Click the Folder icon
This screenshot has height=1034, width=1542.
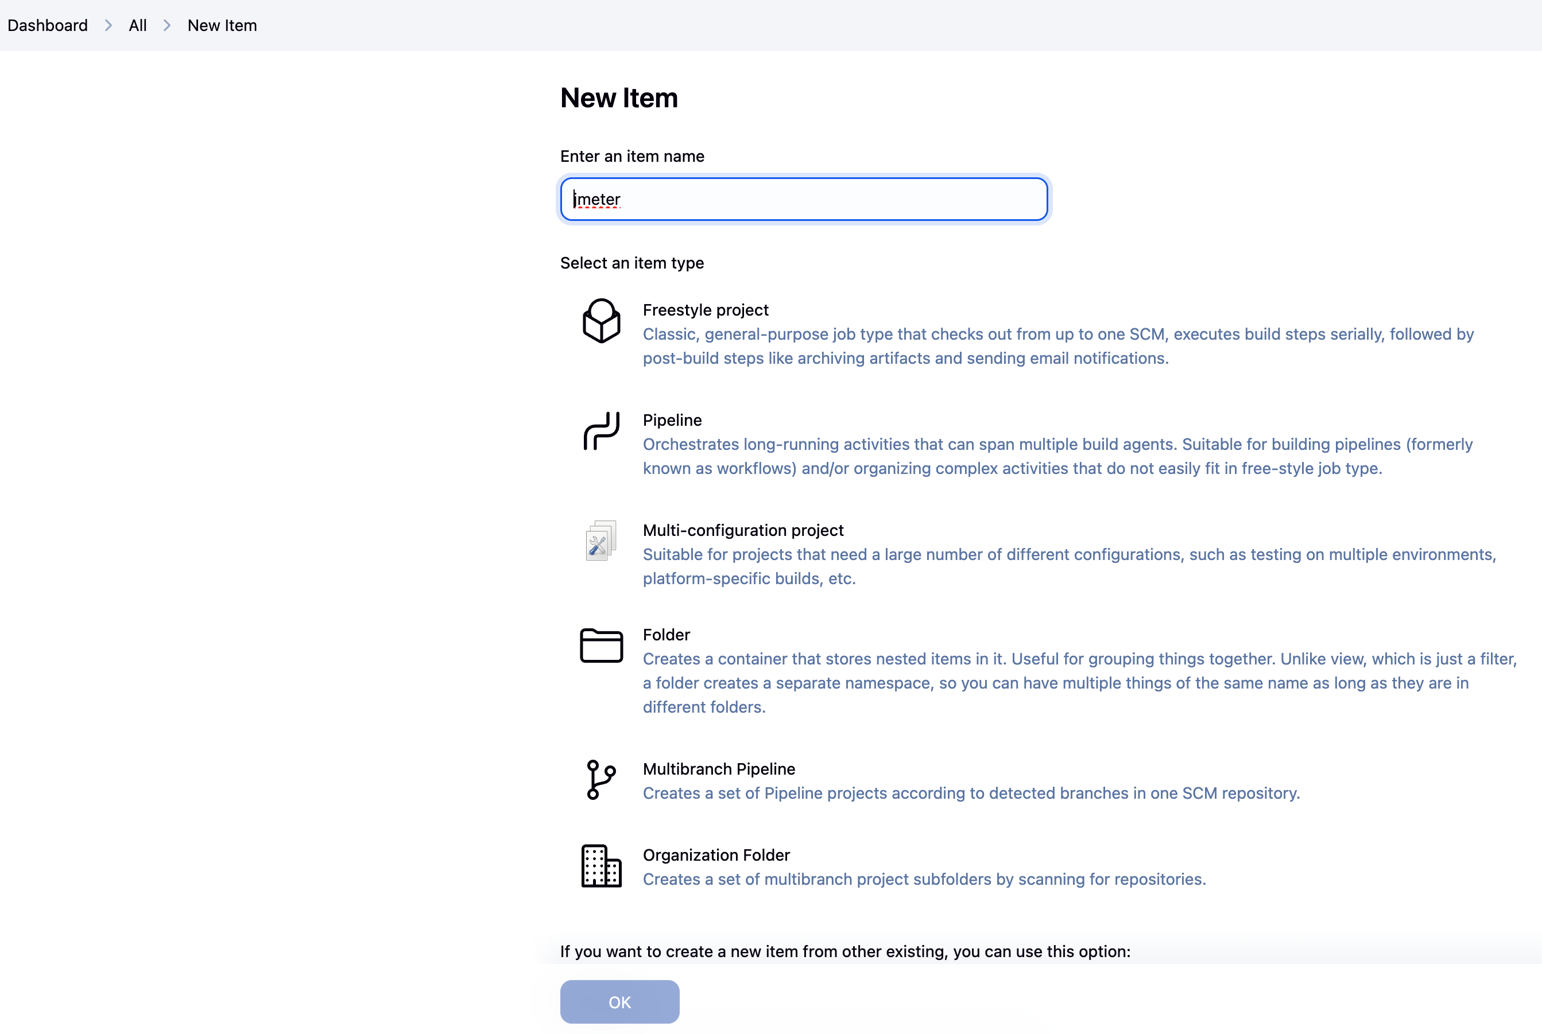601,645
